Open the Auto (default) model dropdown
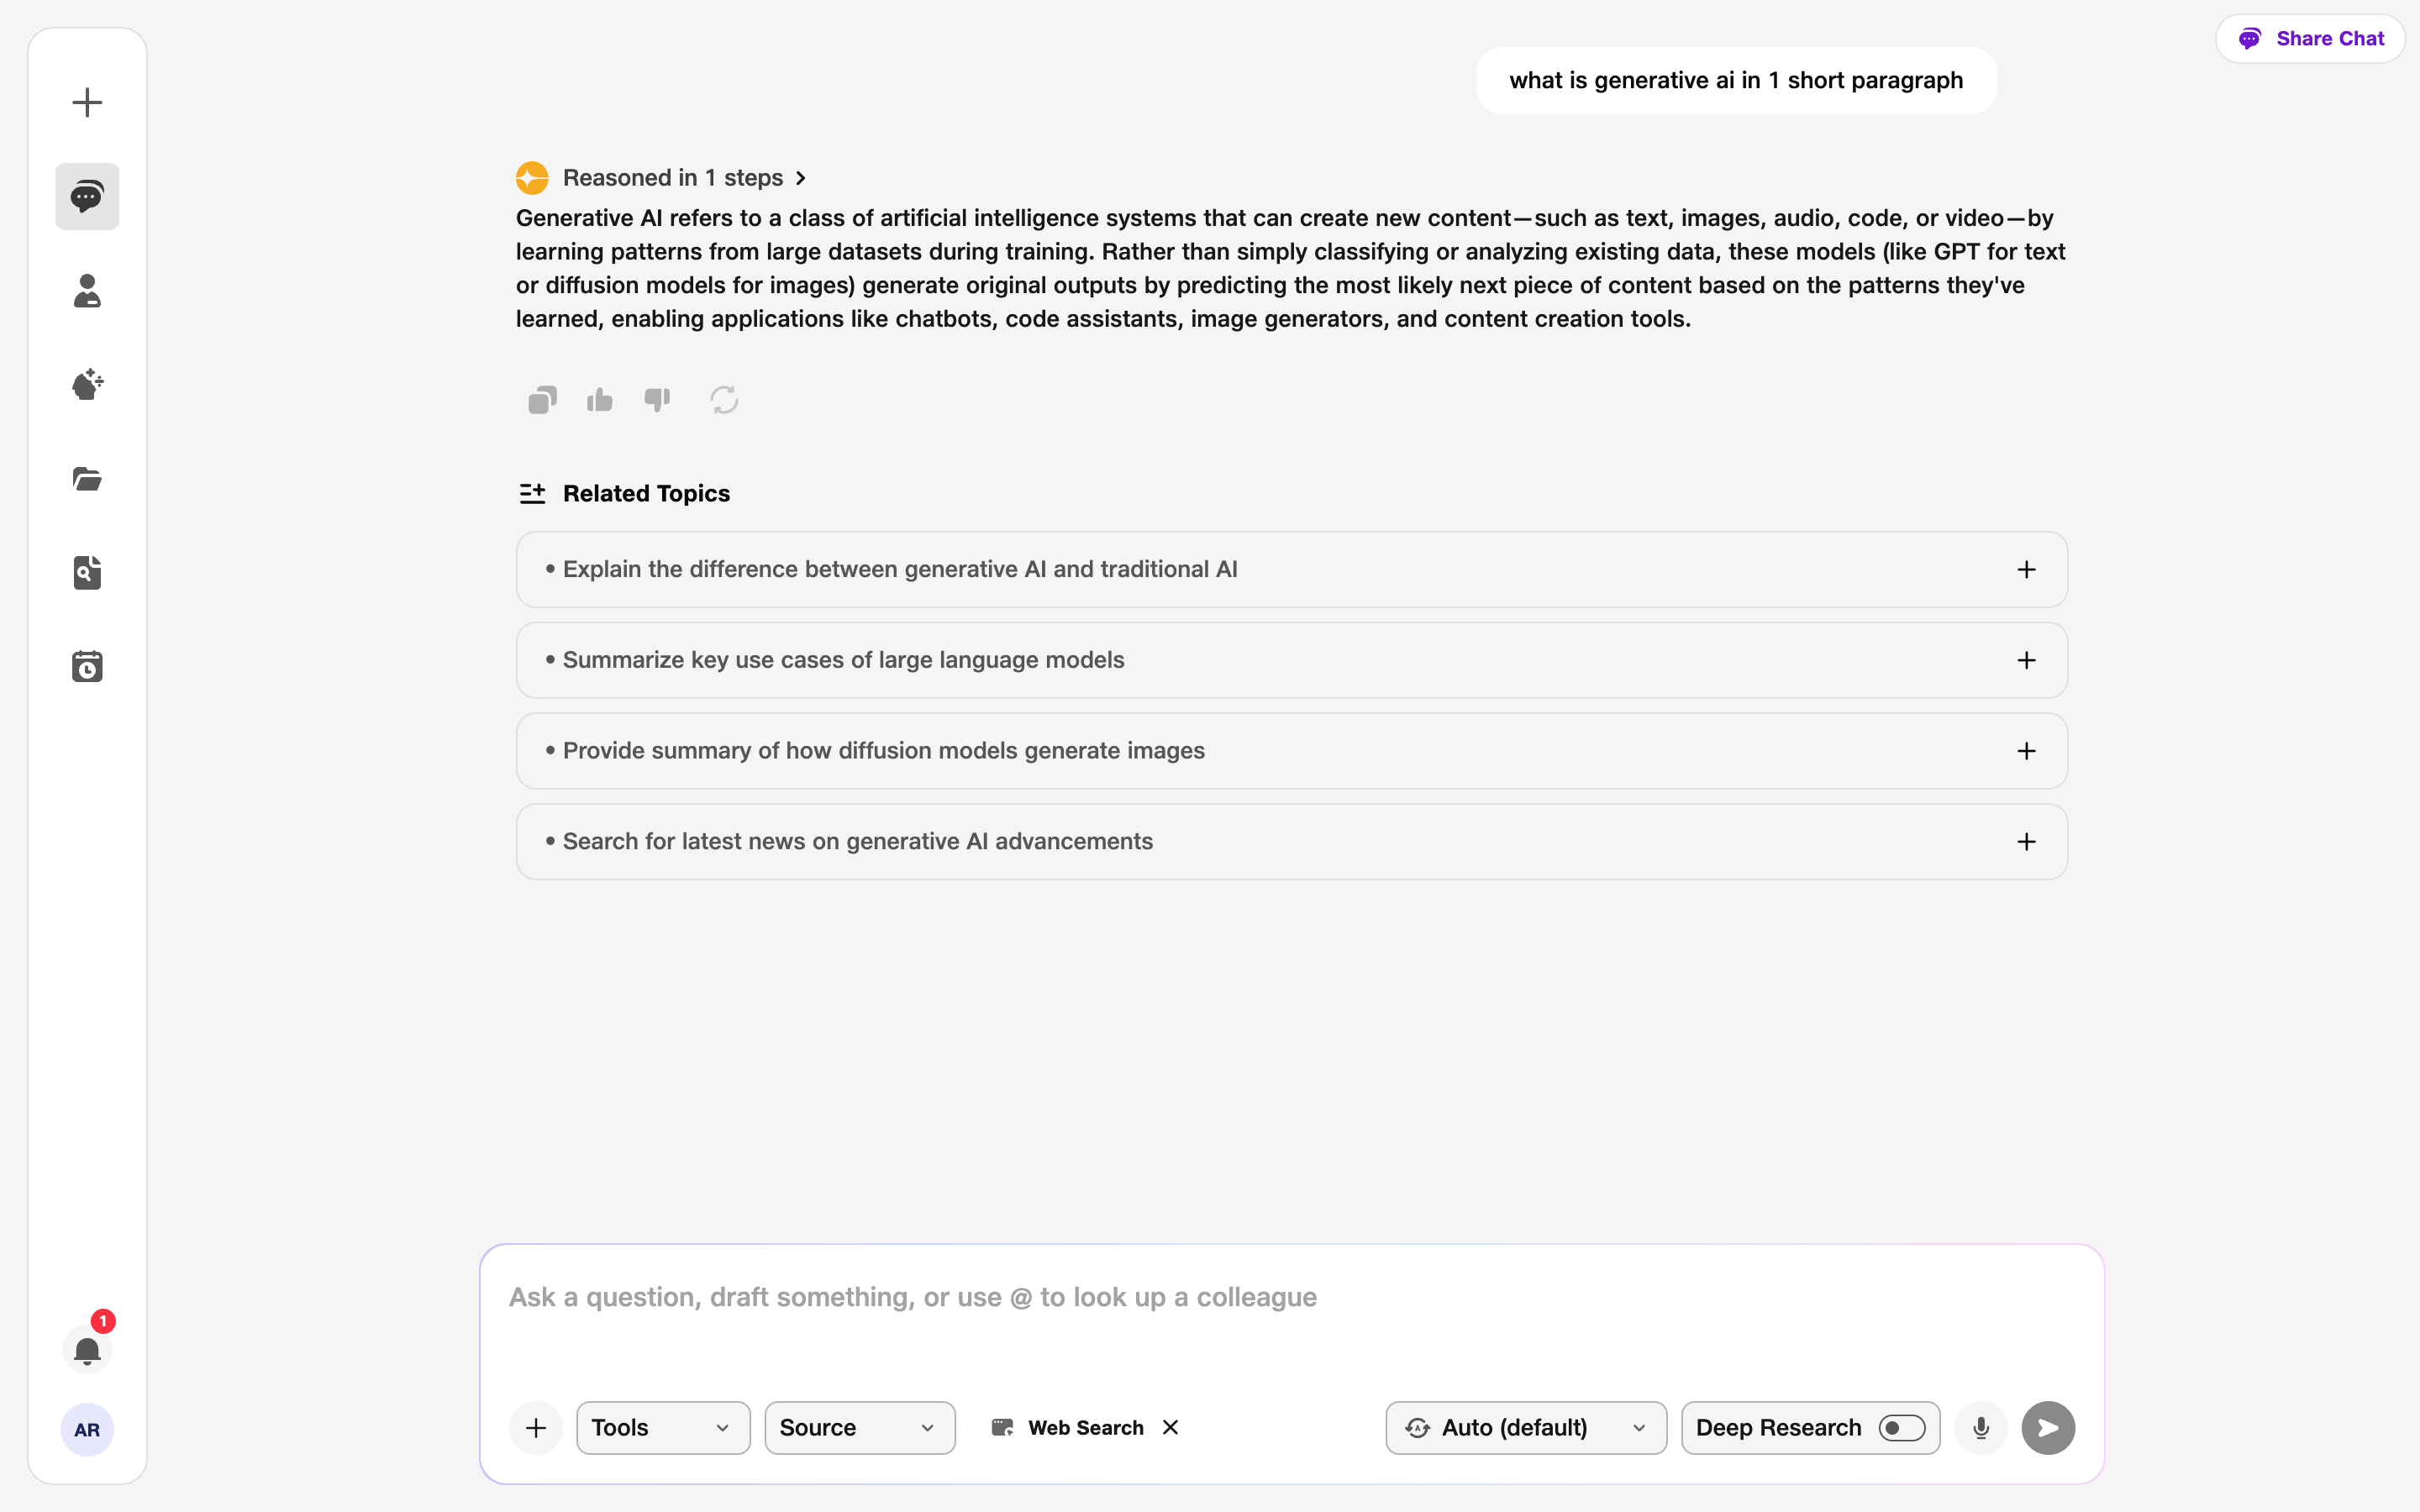Image resolution: width=2420 pixels, height=1512 pixels. [x=1526, y=1427]
